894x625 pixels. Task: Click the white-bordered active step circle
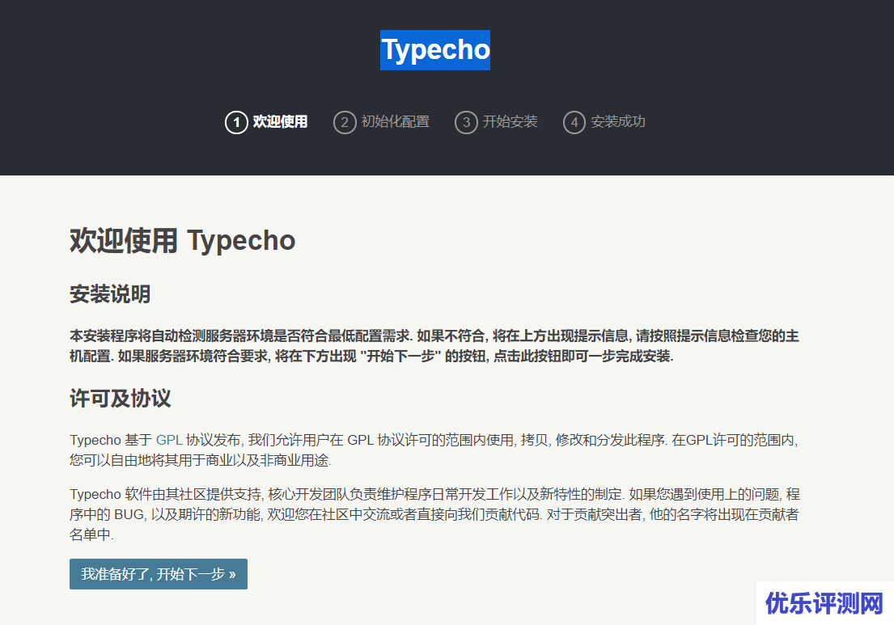[x=235, y=122]
